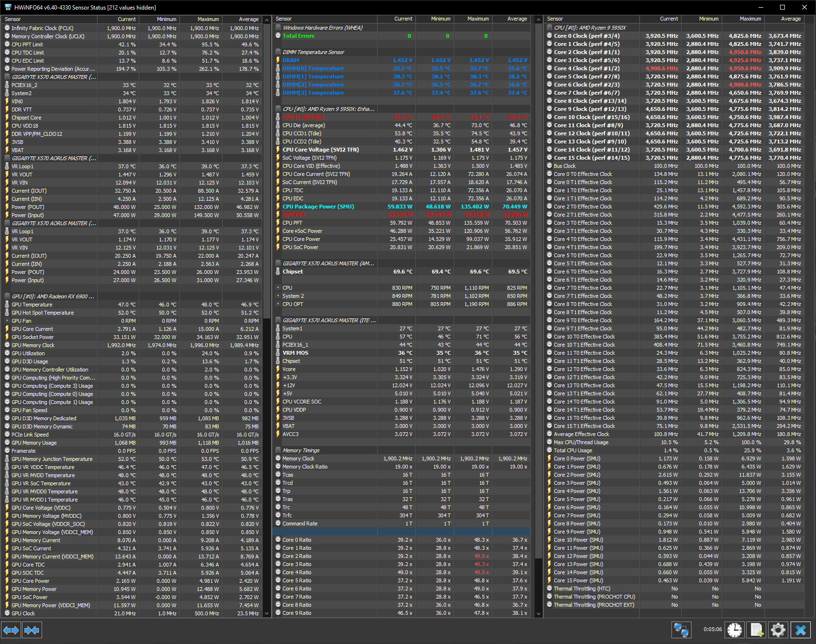Sort sensors by the Current column header

[x=127, y=19]
